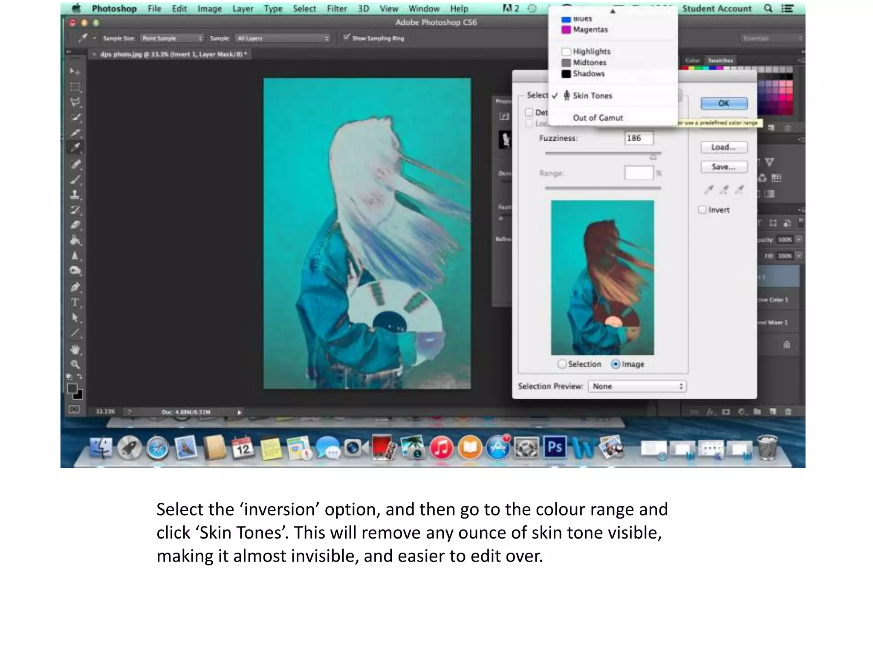
Task: Open Spotlight search in menu bar
Action: (x=768, y=8)
